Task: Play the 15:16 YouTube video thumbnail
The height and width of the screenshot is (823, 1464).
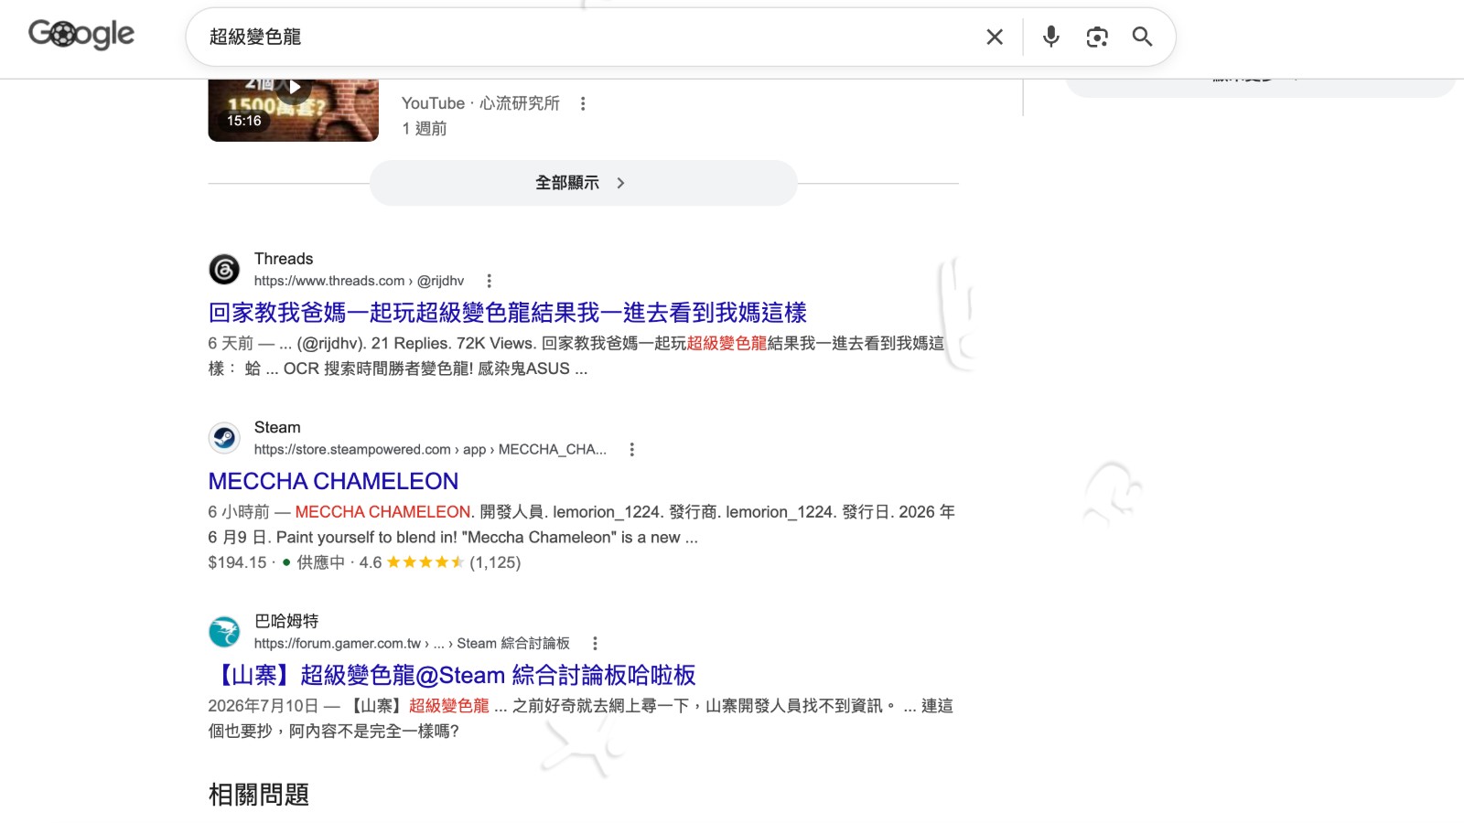Action: (293, 110)
